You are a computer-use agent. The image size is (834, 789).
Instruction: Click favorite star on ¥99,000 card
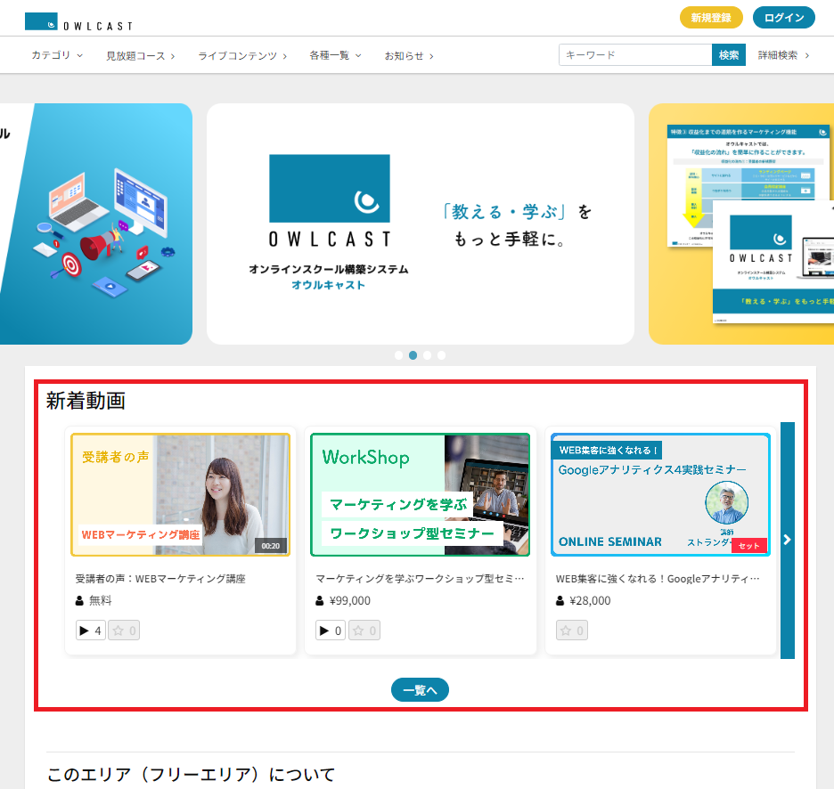pyautogui.click(x=364, y=630)
